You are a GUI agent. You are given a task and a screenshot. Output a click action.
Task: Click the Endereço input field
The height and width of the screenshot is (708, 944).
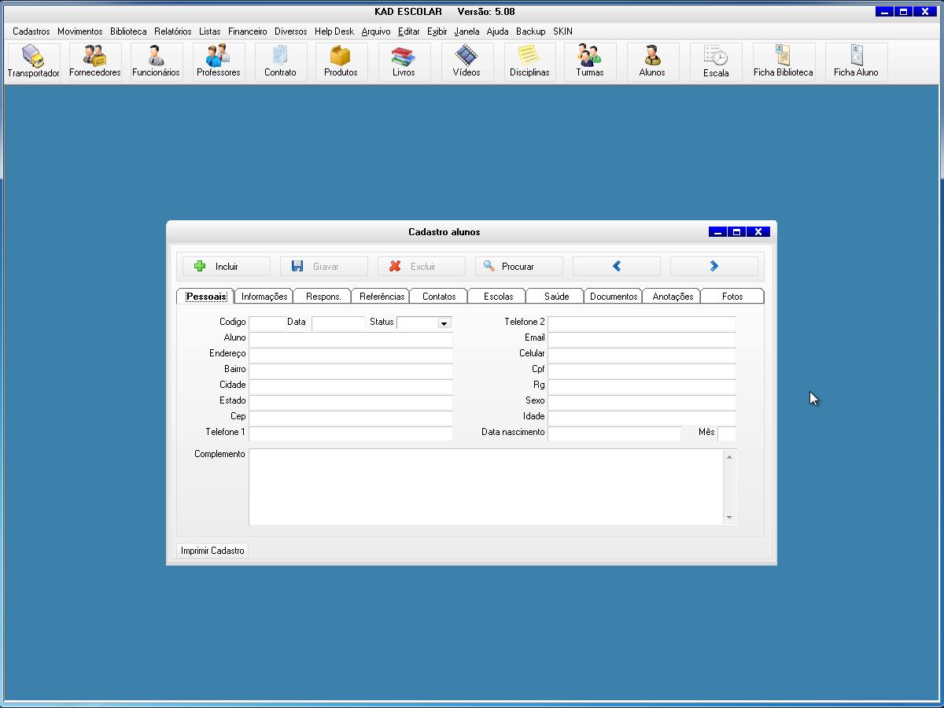(x=351, y=354)
